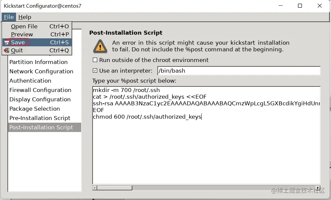
Task: Click the line 'chmod 600 /root/.ssh/authorized_keys'
Action: click(x=147, y=117)
